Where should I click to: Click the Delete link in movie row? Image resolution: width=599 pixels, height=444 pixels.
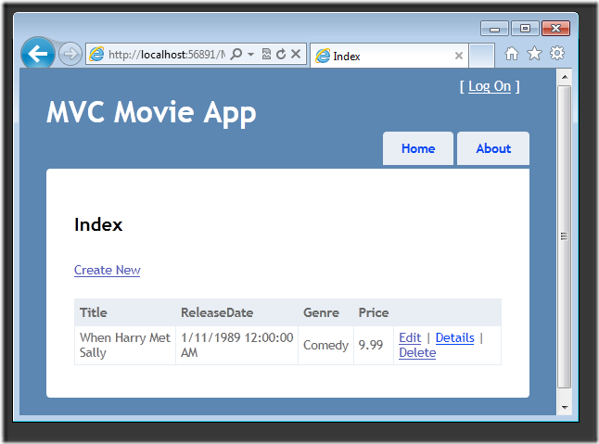click(x=417, y=352)
